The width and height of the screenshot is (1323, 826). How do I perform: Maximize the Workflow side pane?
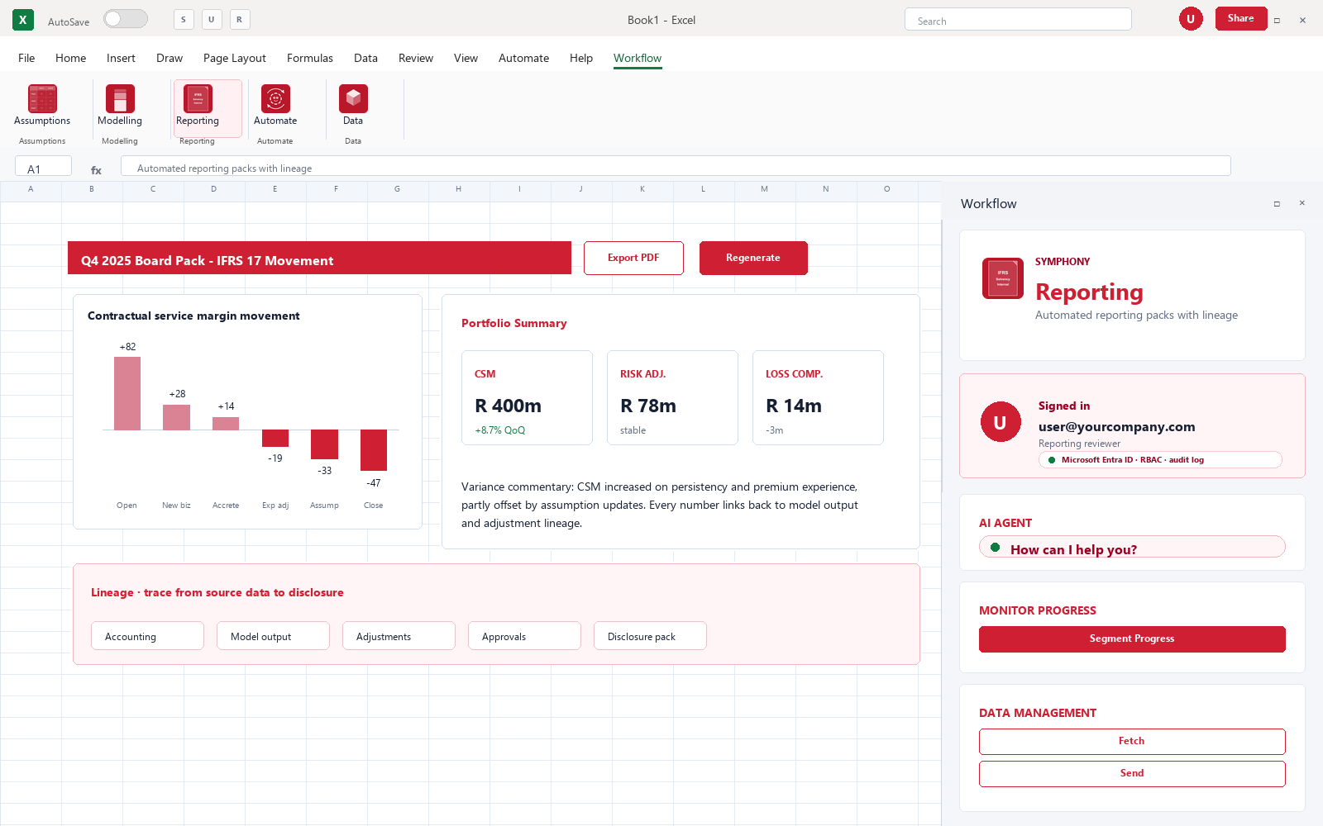pyautogui.click(x=1277, y=203)
